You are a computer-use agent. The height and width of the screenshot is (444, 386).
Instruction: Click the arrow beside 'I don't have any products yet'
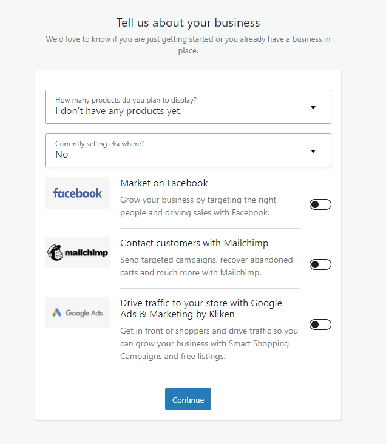tap(313, 107)
